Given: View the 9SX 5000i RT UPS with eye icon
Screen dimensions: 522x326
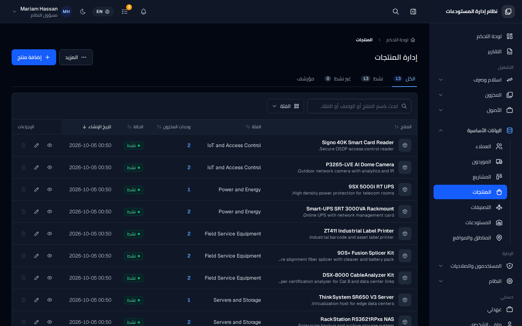Looking at the screenshot, I should [50, 189].
